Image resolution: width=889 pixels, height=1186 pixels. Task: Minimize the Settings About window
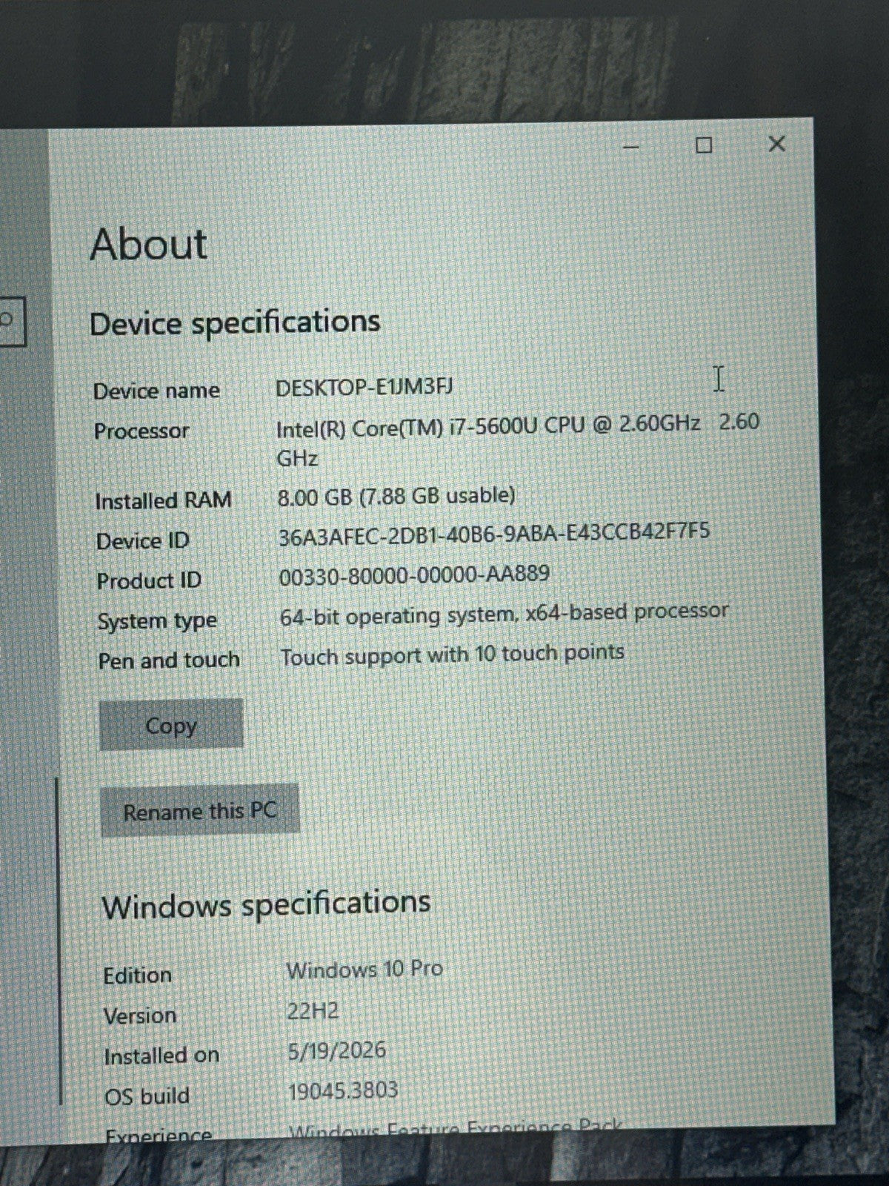coord(631,147)
